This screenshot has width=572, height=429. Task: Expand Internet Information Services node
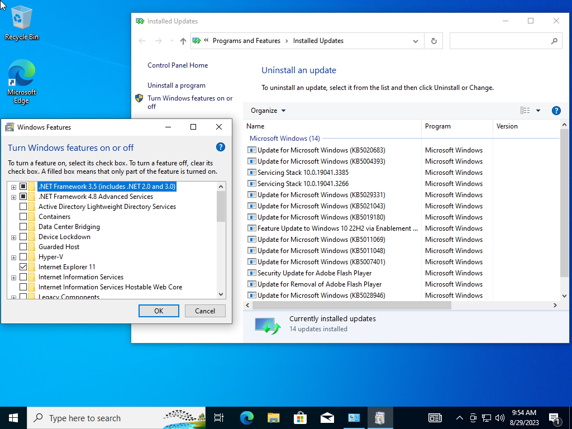(13, 278)
